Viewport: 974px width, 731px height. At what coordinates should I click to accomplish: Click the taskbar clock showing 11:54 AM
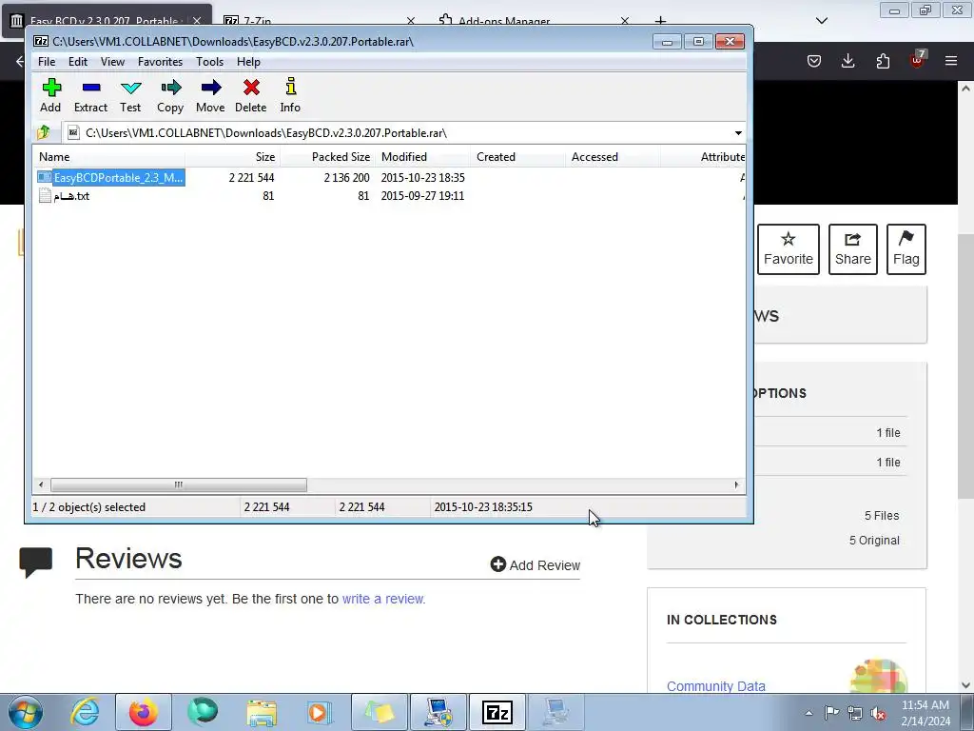[925, 712]
